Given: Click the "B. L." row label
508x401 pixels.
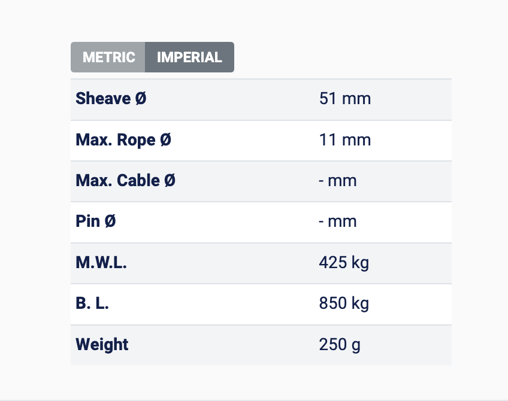Looking at the screenshot, I should [92, 303].
